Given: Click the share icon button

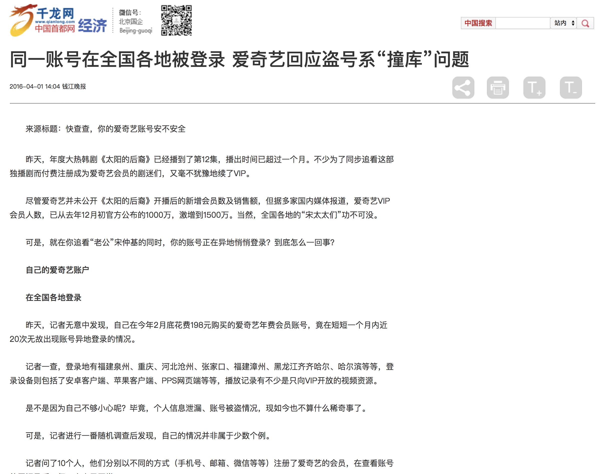Looking at the screenshot, I should coord(463,87).
